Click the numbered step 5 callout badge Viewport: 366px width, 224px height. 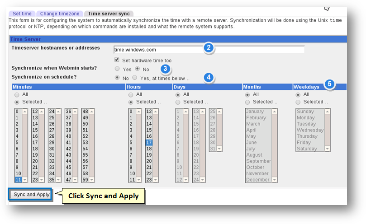tap(329, 84)
